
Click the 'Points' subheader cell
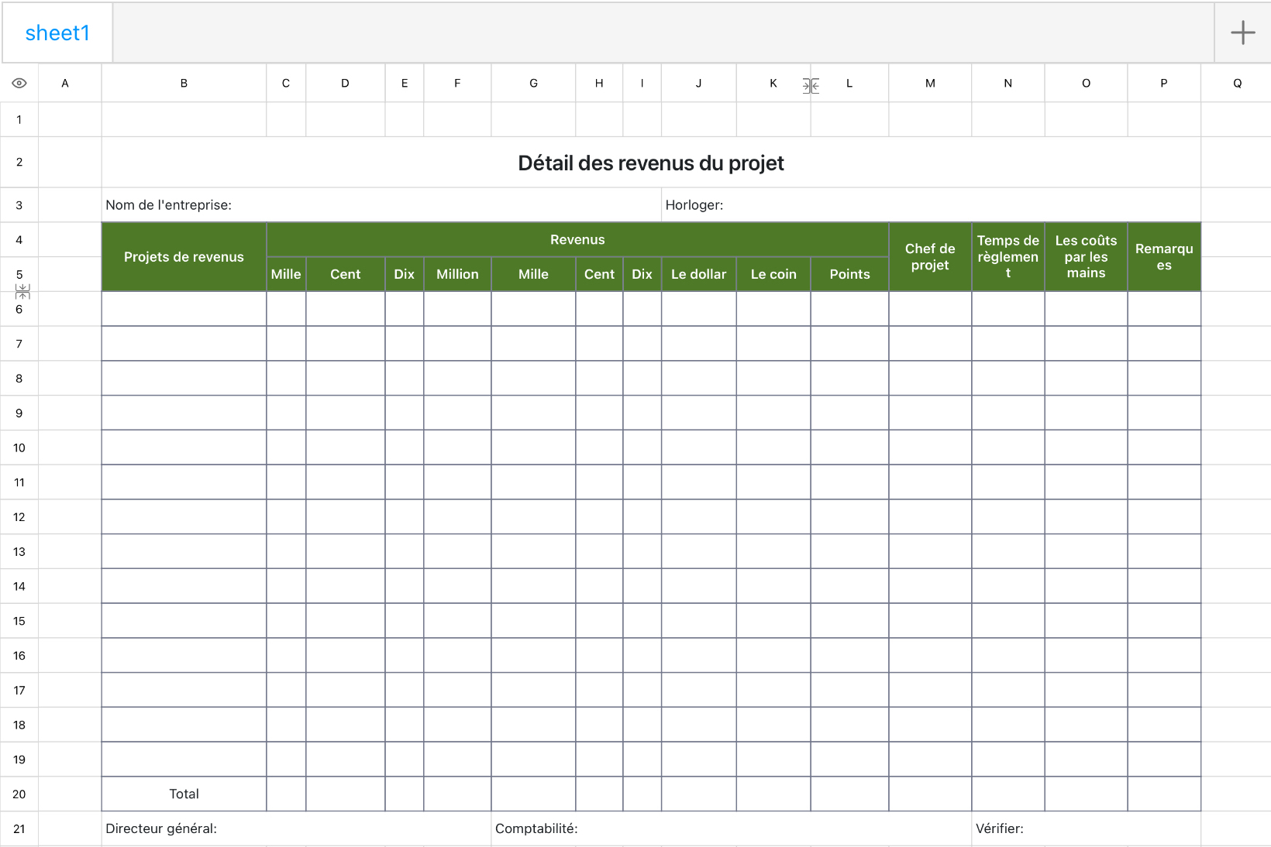pyautogui.click(x=849, y=274)
